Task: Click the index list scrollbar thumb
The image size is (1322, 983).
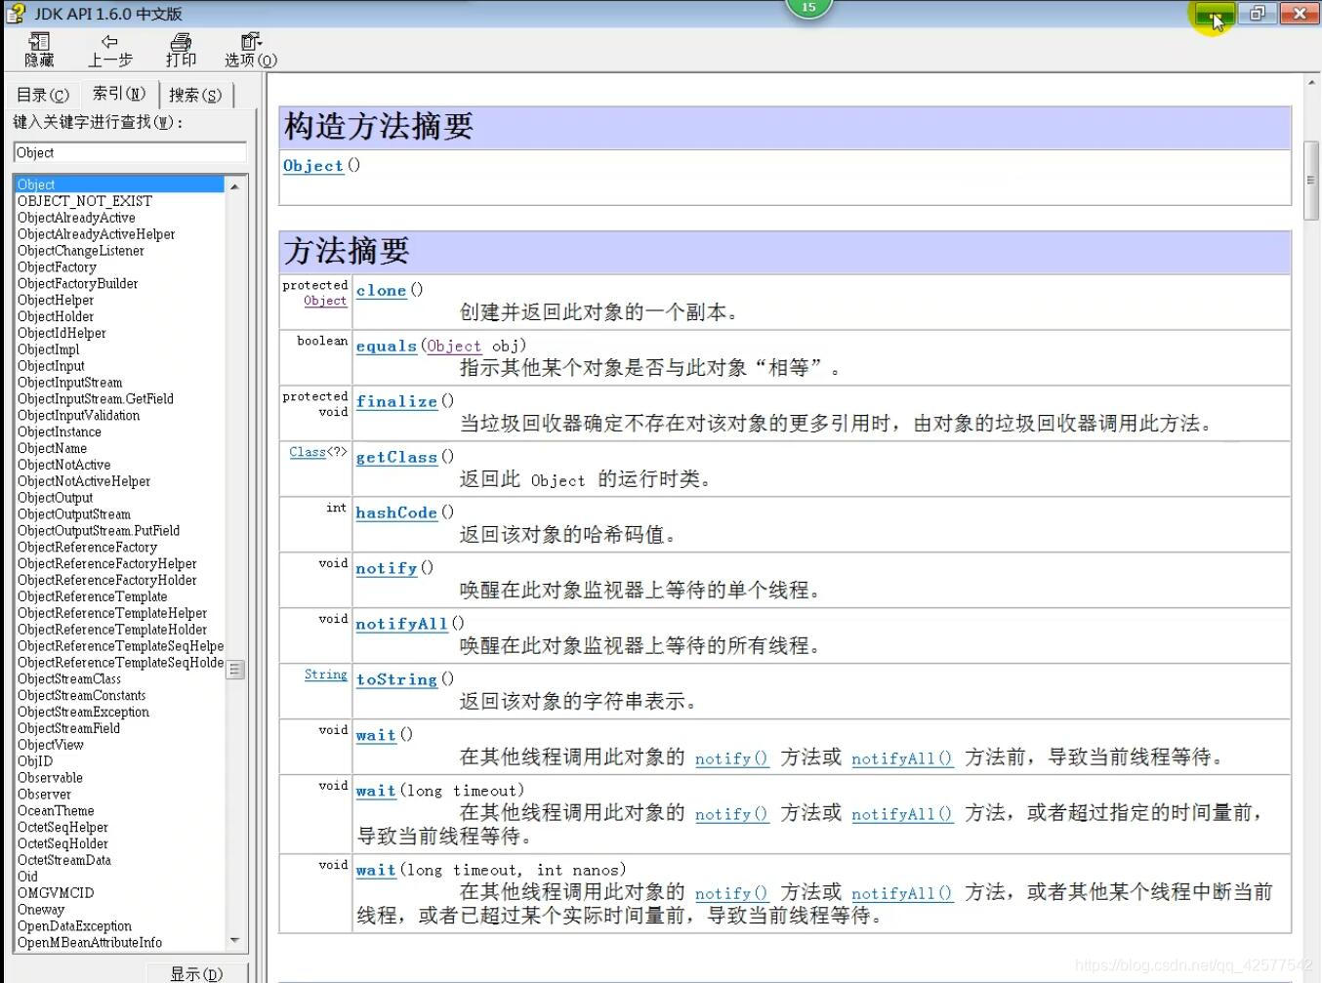Action: [235, 669]
